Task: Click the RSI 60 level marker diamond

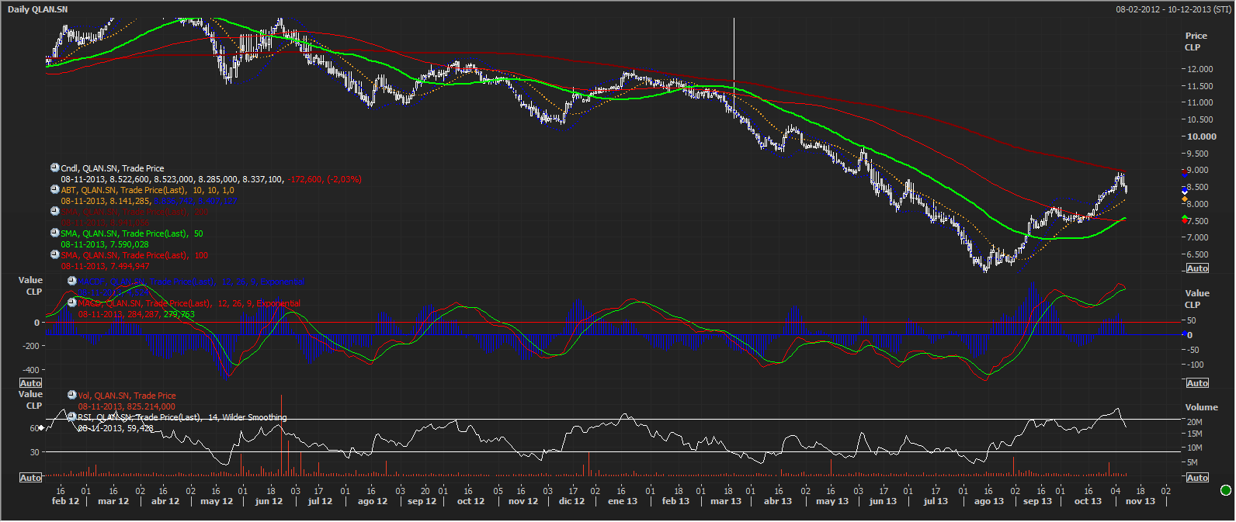Action: [x=41, y=428]
